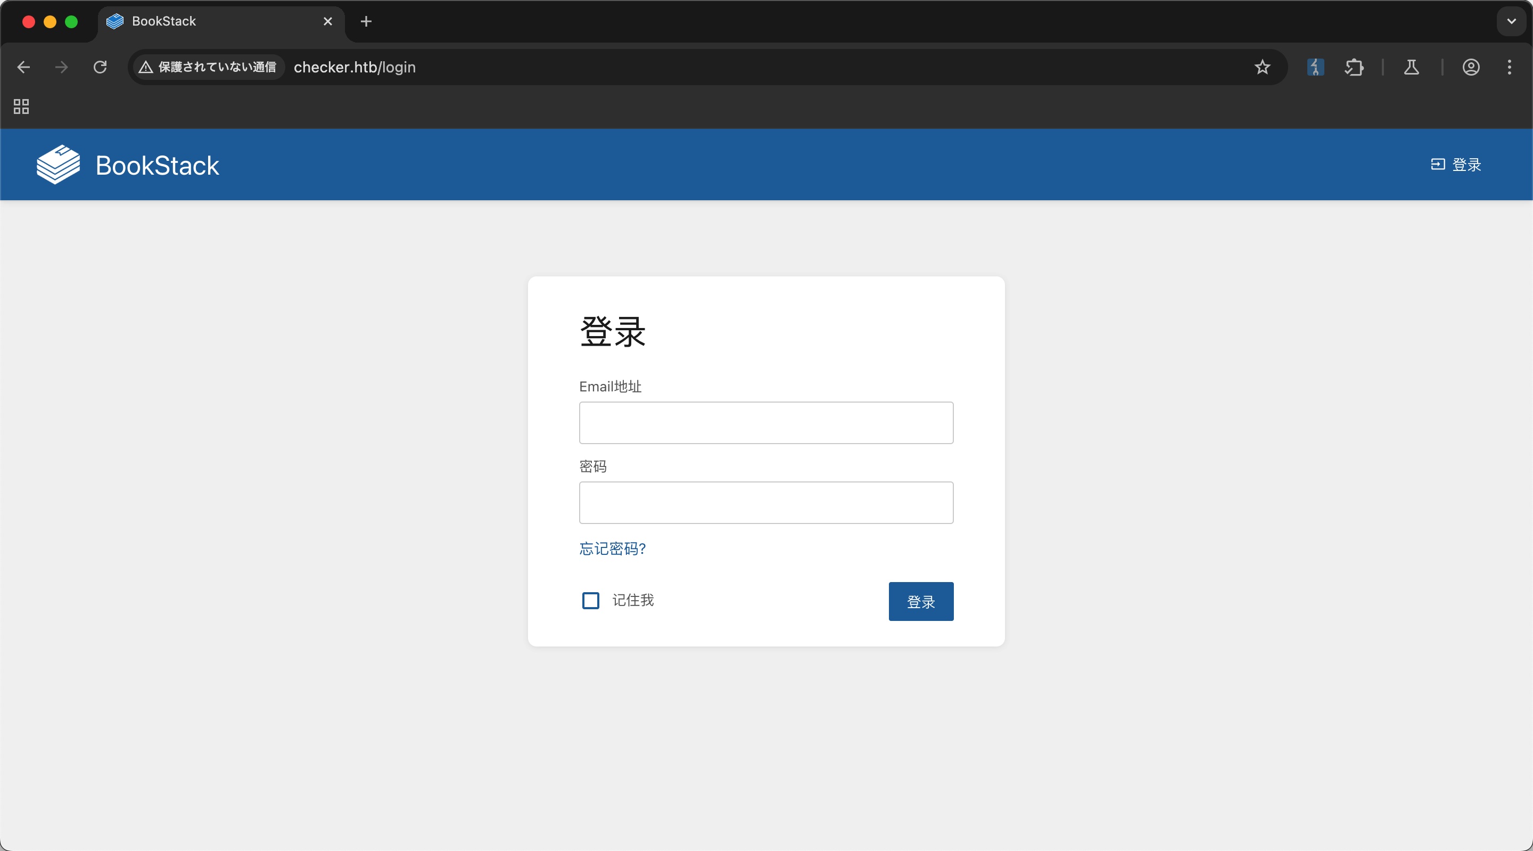Click the not-secure warning site info chip
This screenshot has width=1533, height=851.
click(208, 67)
